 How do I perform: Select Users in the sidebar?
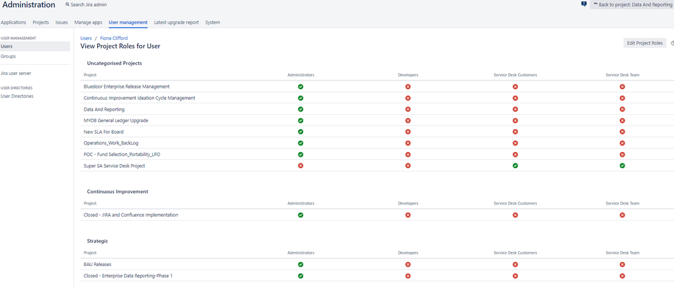pyautogui.click(x=35, y=47)
